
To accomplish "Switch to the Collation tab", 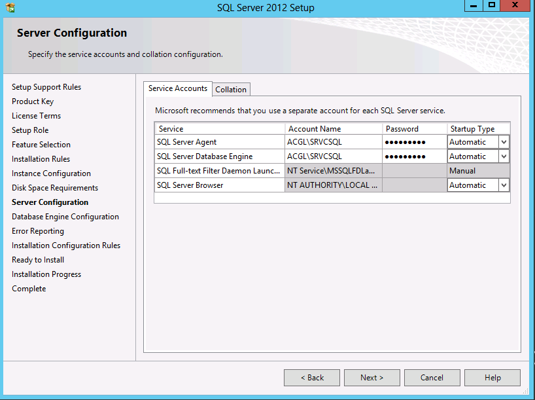I will [231, 90].
